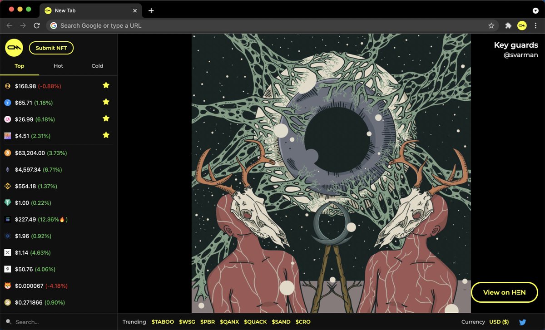Click the Tether icon at $1.00

tap(7, 203)
